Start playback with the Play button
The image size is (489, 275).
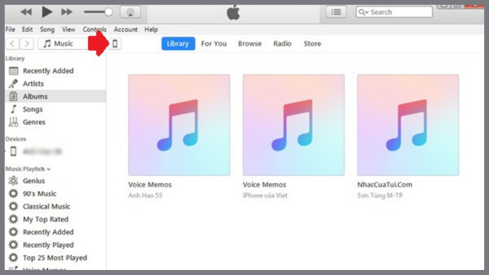(x=47, y=12)
